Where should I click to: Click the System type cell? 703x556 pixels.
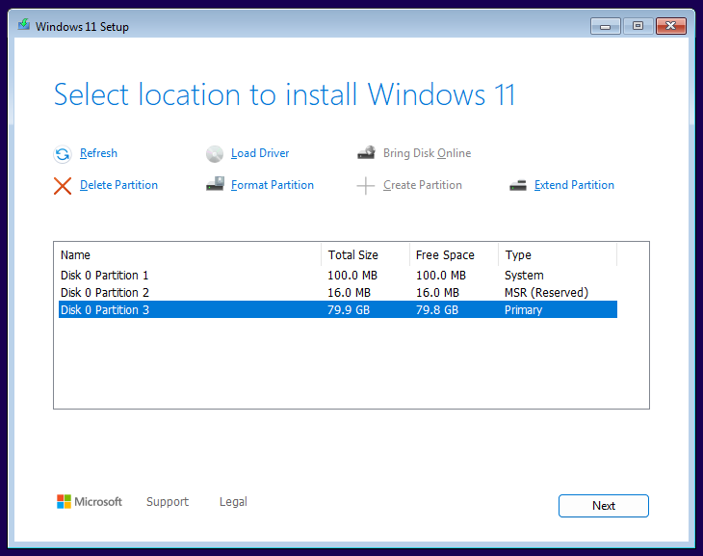pos(524,275)
